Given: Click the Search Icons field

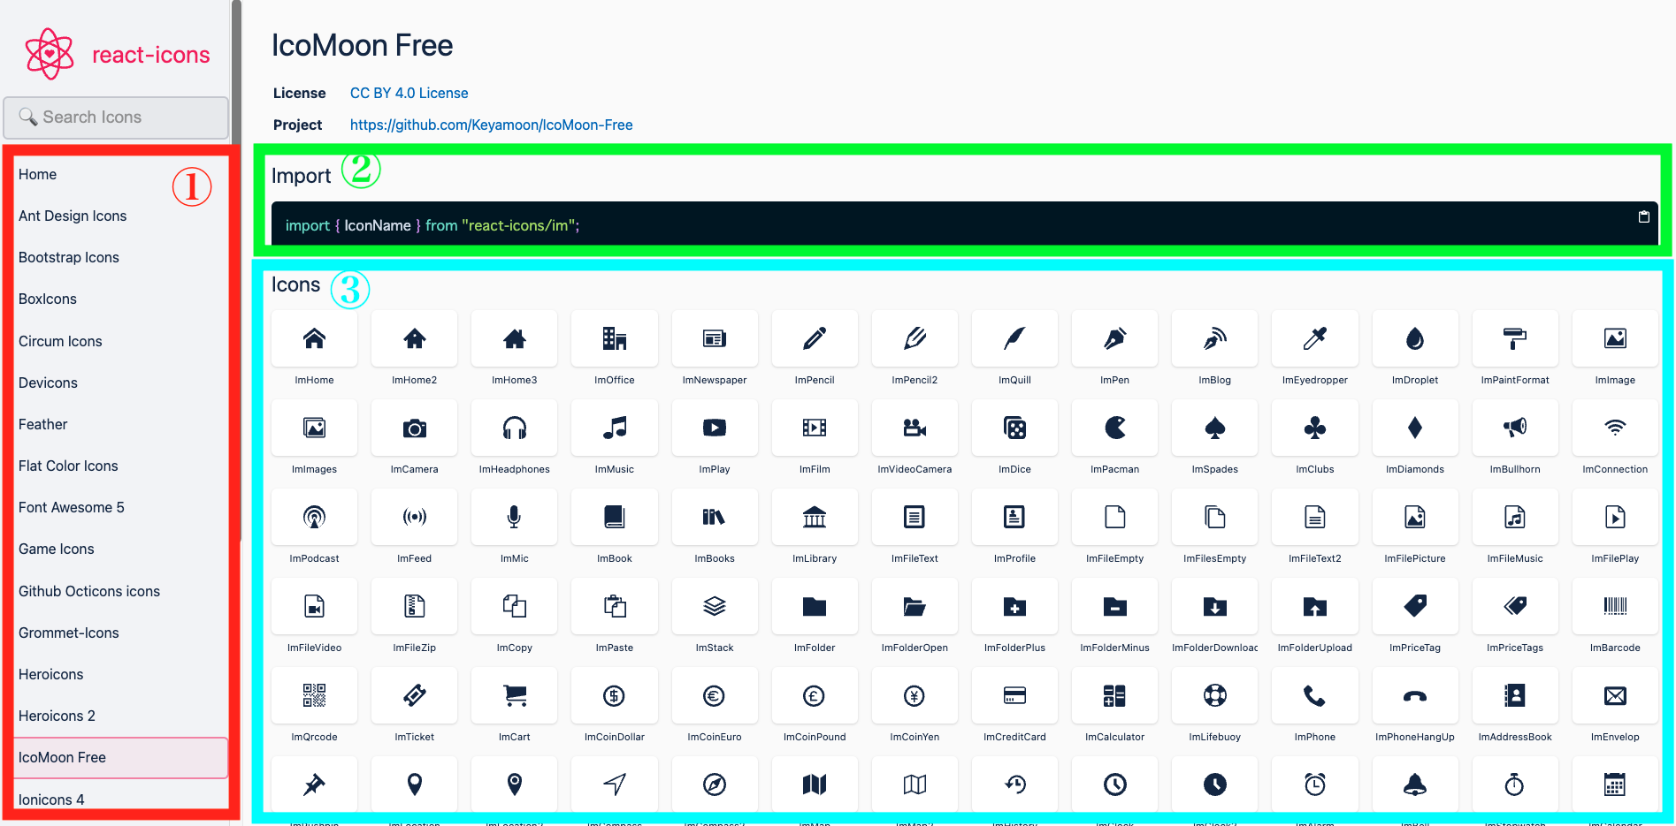Looking at the screenshot, I should 116,117.
